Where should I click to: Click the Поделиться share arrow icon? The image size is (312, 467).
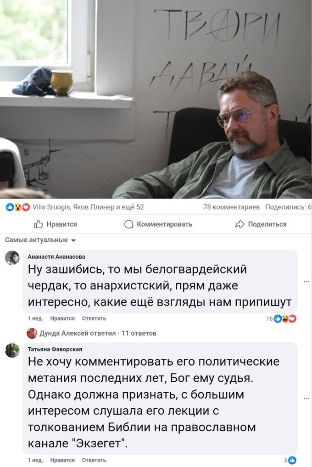coord(240,224)
